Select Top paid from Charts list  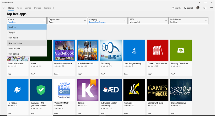coord(12,32)
